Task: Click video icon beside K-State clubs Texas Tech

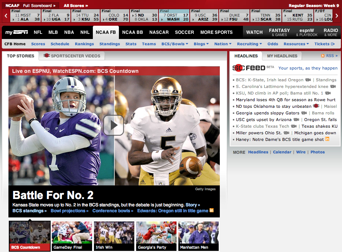Action: click(294, 126)
